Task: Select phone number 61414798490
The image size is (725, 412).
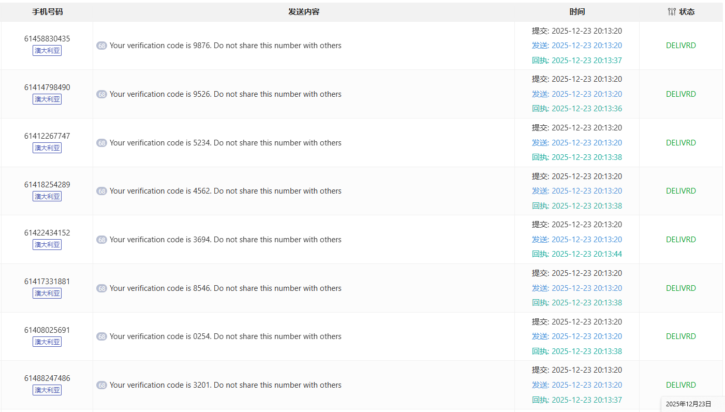Action: point(47,87)
